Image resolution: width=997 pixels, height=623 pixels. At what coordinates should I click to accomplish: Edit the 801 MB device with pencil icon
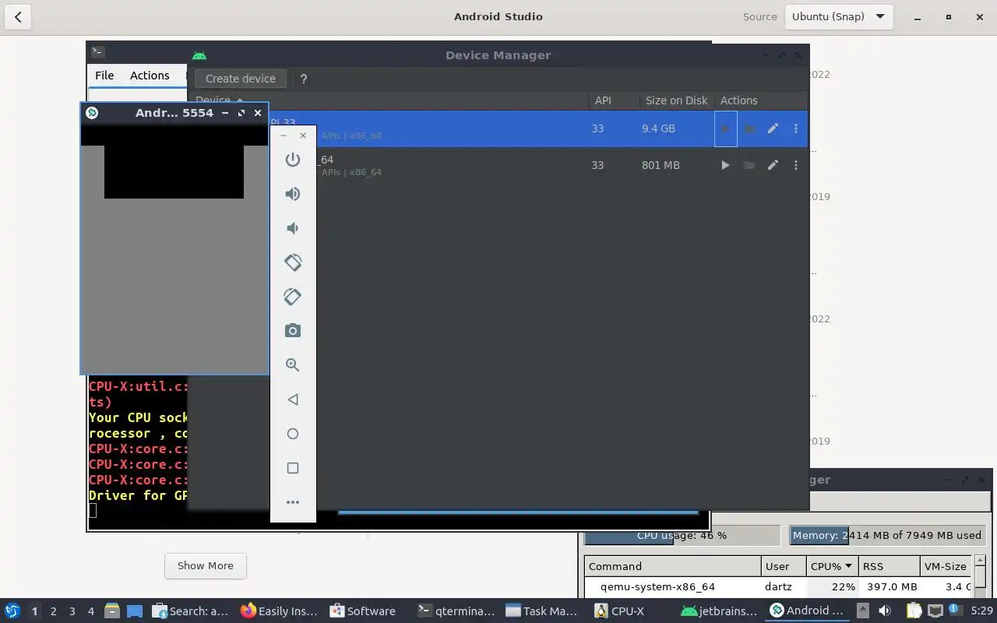tap(773, 165)
